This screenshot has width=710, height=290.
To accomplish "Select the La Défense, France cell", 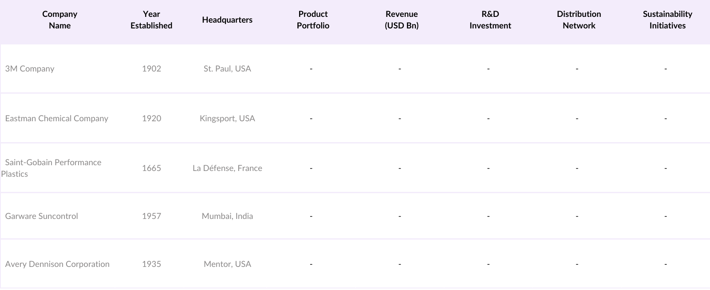I will [227, 168].
